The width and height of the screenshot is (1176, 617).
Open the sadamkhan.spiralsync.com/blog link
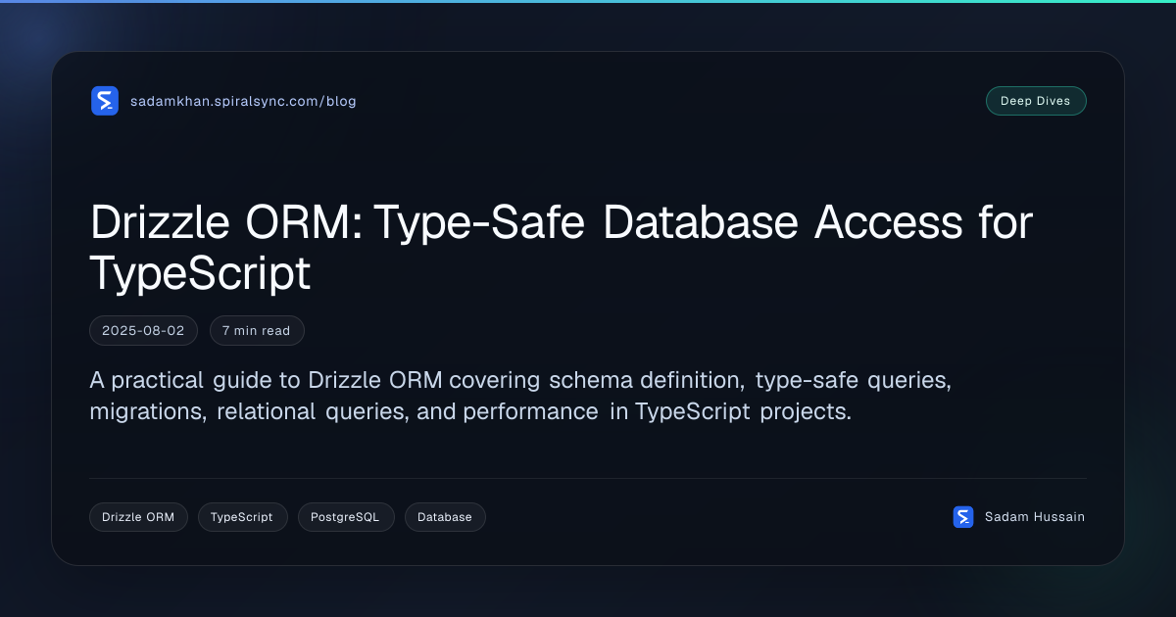click(243, 101)
